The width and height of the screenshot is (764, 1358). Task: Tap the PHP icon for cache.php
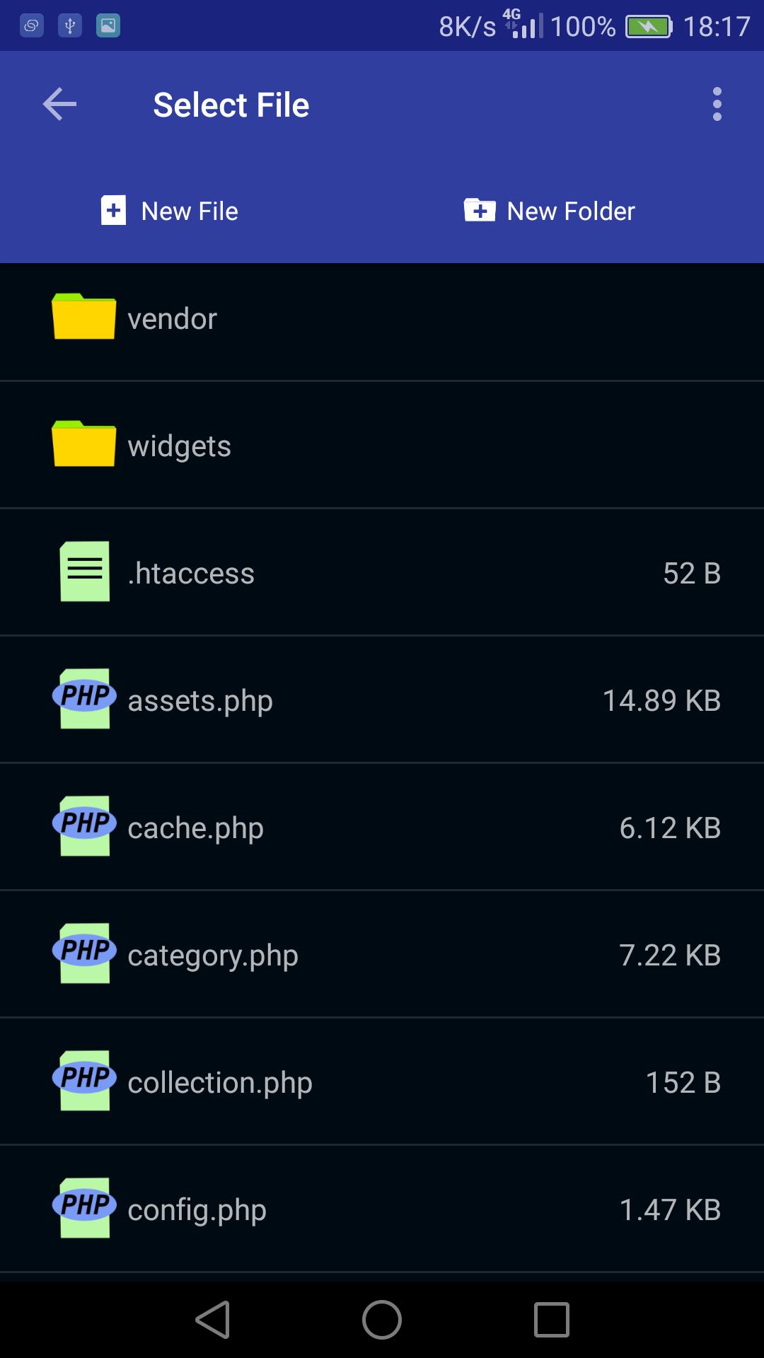click(84, 825)
